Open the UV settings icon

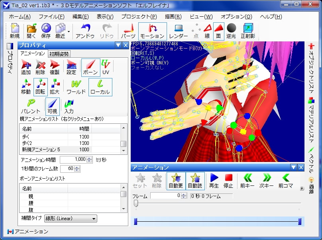[106, 67]
